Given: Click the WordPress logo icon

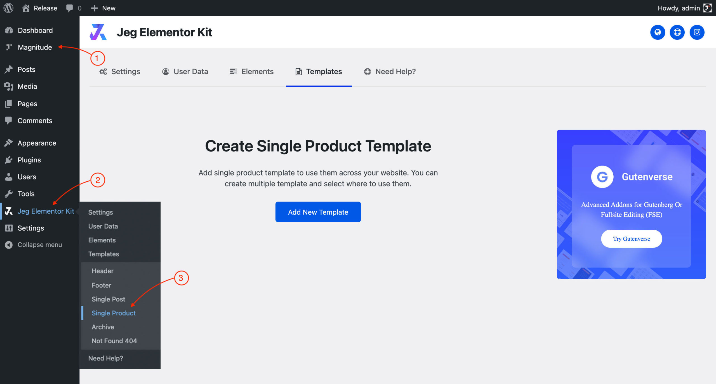Looking at the screenshot, I should pyautogui.click(x=8, y=8).
